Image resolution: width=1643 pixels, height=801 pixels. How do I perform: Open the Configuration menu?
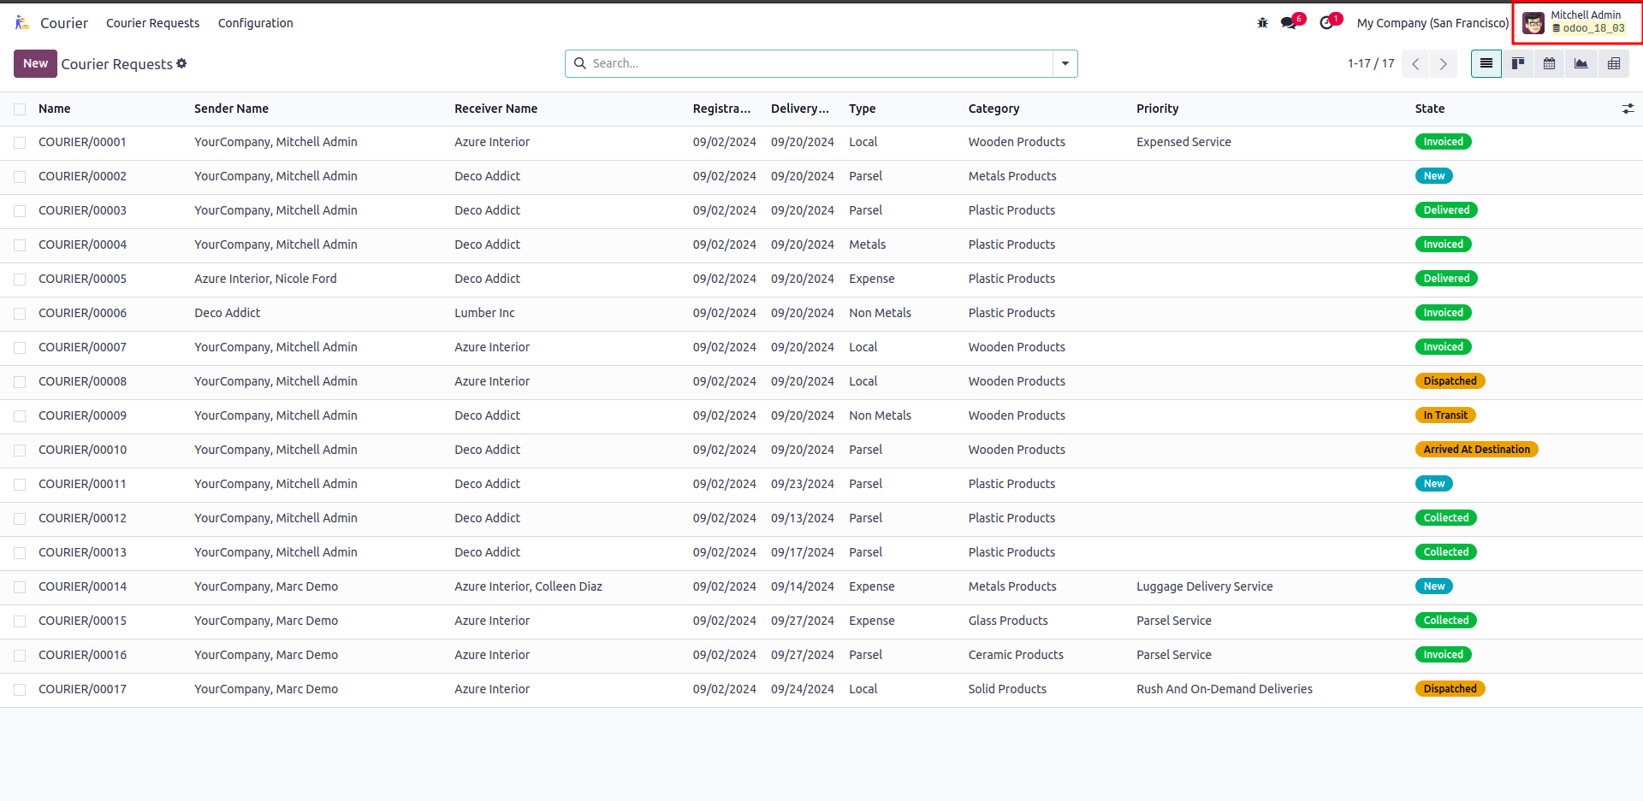[x=255, y=23]
